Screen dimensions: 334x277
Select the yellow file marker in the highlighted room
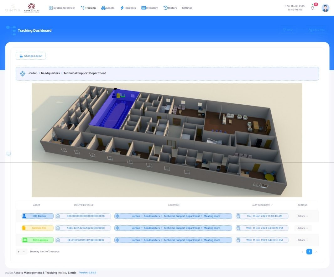[x=118, y=96]
